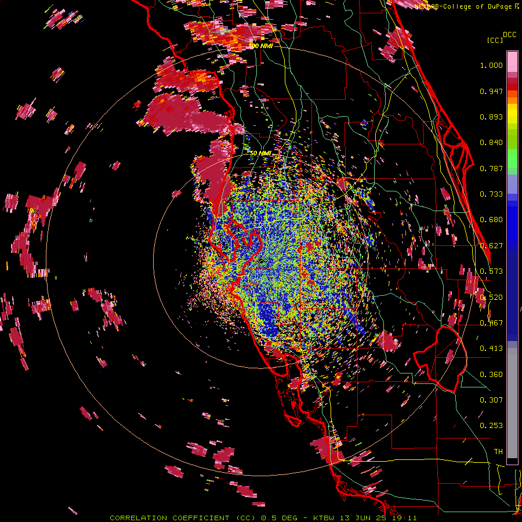
Task: Click the 0.467 scale value
Action: (x=491, y=323)
